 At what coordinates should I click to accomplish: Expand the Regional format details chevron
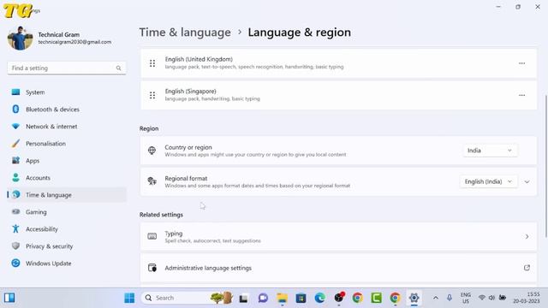pyautogui.click(x=527, y=181)
